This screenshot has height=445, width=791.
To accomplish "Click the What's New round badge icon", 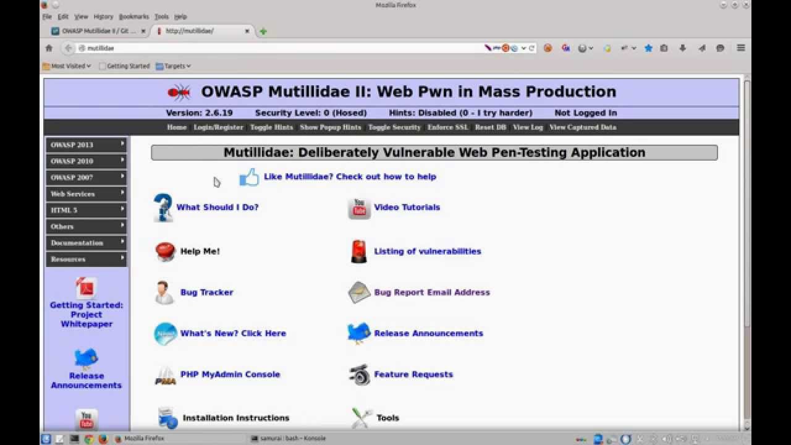I will click(165, 334).
